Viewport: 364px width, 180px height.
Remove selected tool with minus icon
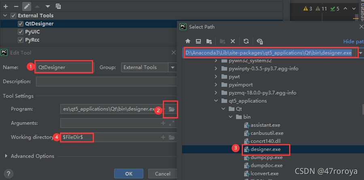click(16, 6)
